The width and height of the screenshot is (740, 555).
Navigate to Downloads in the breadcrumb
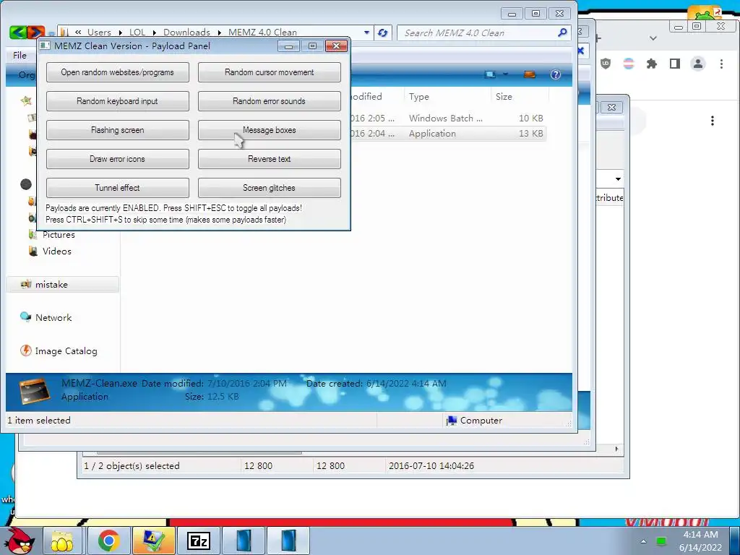[186, 32]
